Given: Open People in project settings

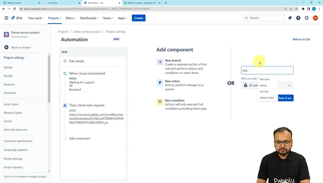Looking at the screenshot, I should [8, 76].
